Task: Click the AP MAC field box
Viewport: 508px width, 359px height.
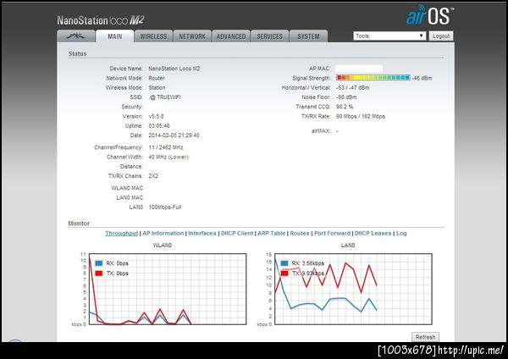Action: pos(359,69)
